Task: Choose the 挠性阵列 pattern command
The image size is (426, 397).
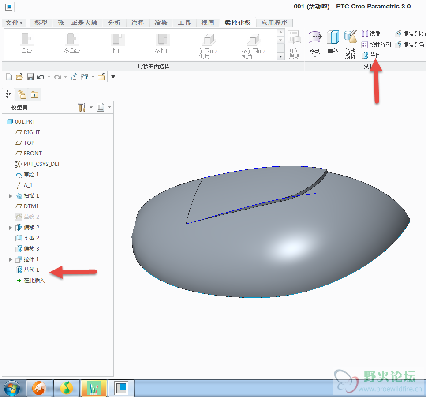Action: [x=376, y=45]
